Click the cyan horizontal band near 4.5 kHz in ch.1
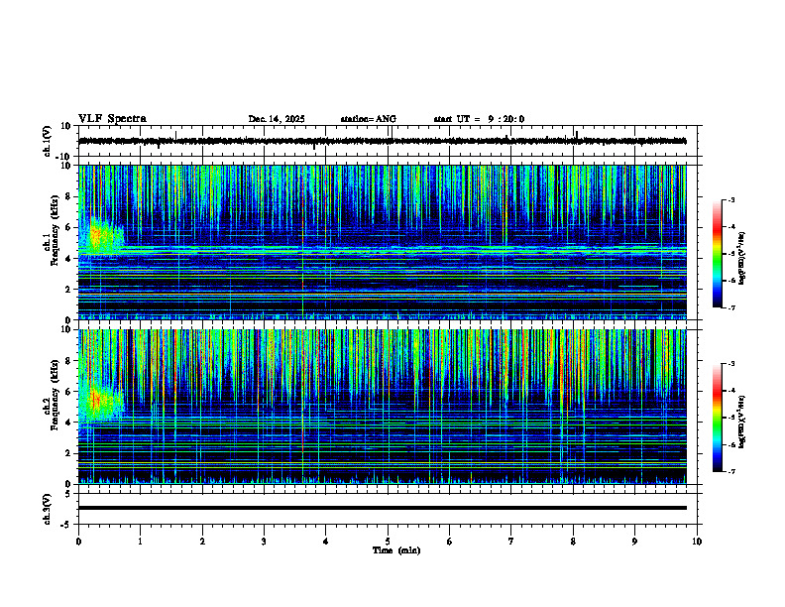This screenshot has height=607, width=785. coord(382,249)
